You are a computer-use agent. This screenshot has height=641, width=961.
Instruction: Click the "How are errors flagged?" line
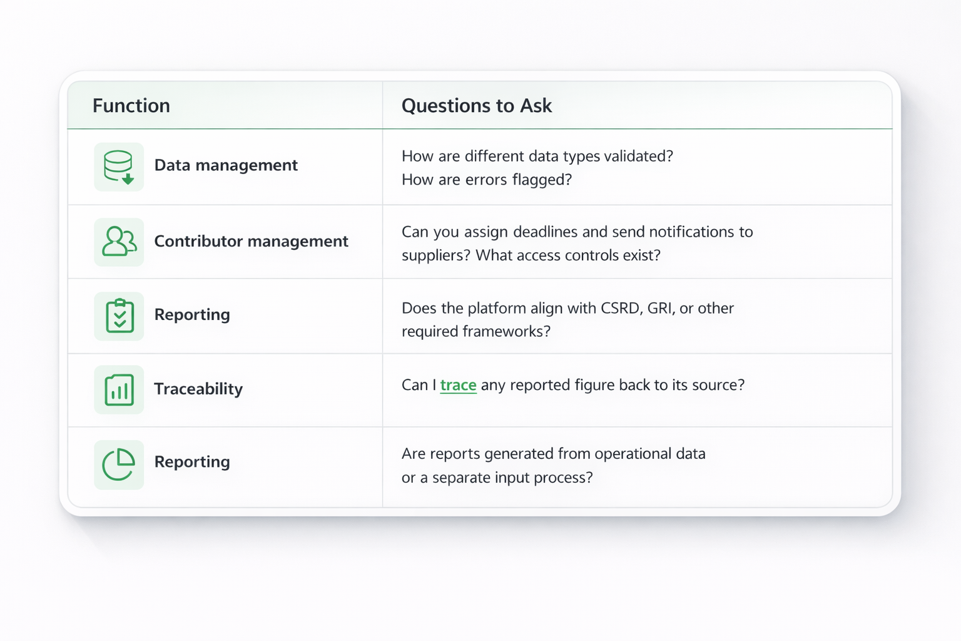pos(486,180)
